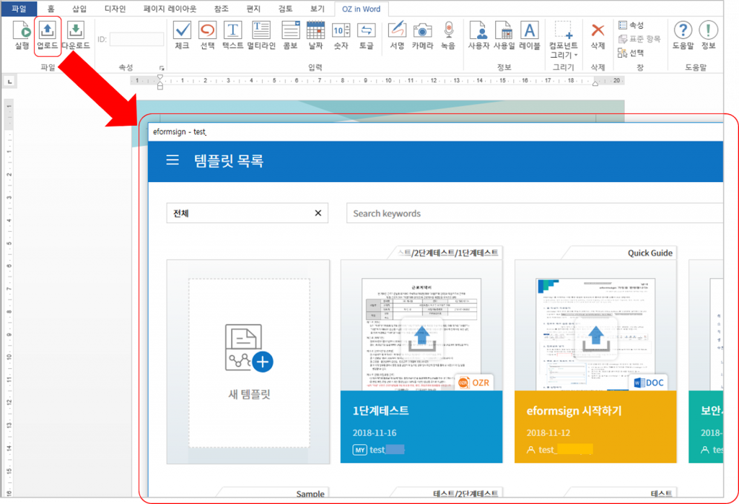Switch to the 편지 tab
739x504 pixels.
tap(253, 9)
